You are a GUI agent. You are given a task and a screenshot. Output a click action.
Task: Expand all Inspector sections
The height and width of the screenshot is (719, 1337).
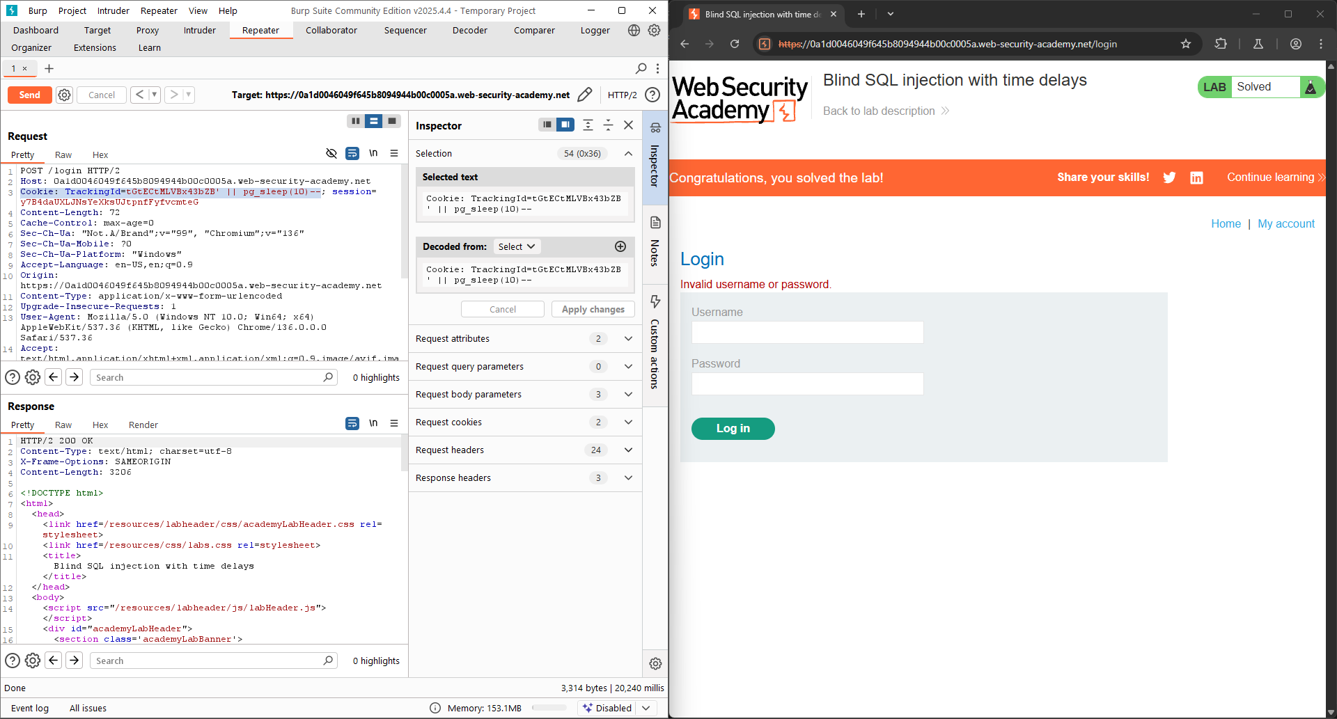coord(588,125)
